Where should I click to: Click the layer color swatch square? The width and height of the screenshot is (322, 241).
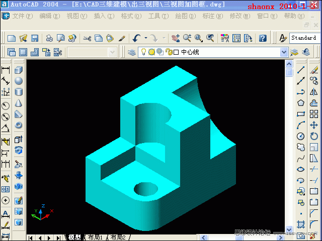(176, 52)
